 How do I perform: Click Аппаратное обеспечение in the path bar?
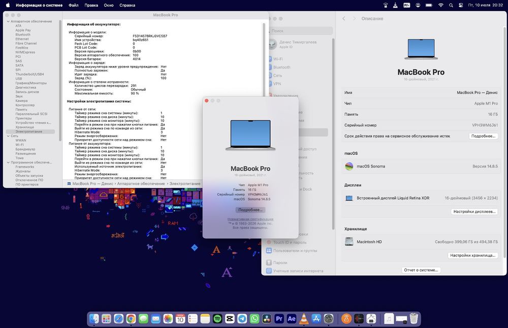click(x=141, y=184)
